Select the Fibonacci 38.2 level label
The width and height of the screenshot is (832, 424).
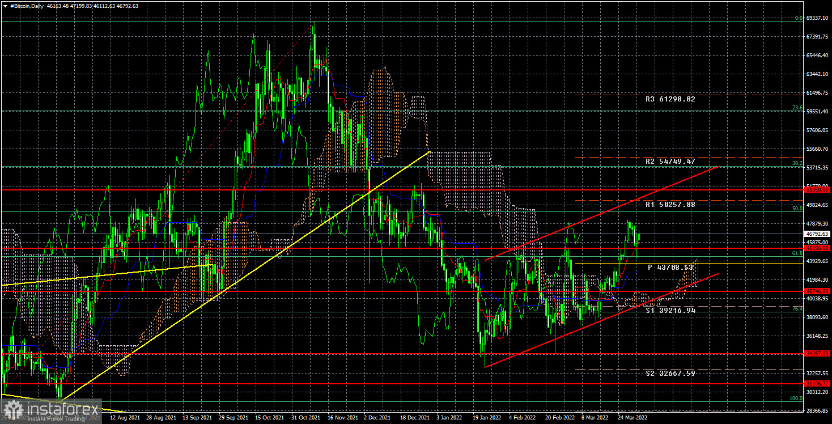pos(797,163)
